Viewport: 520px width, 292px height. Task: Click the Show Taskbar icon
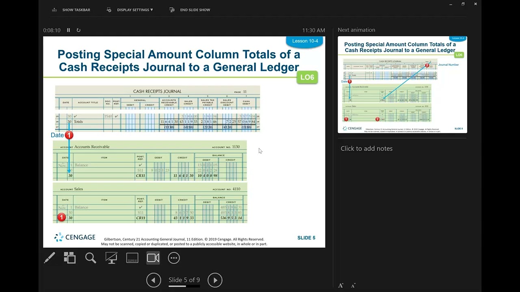54,10
